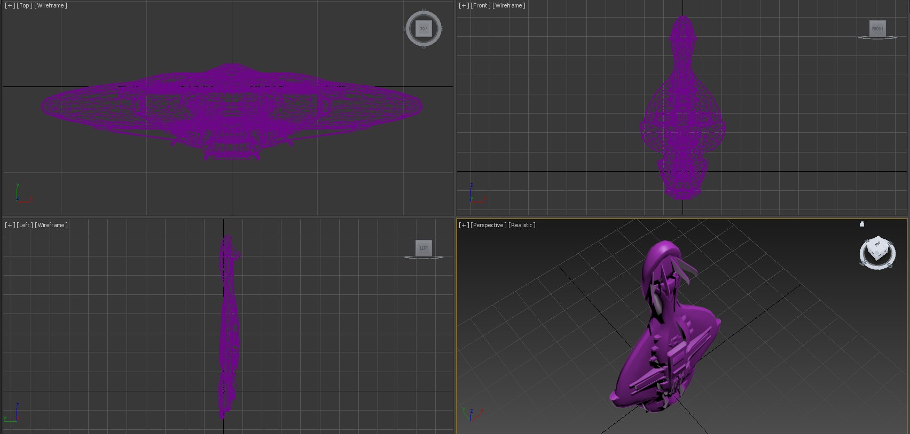Open the [Top] point-of-view label menu
The height and width of the screenshot is (434, 910).
[x=24, y=5]
